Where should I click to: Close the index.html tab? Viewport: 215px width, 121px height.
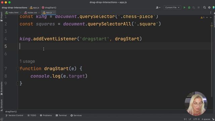click(x=20, y=13)
